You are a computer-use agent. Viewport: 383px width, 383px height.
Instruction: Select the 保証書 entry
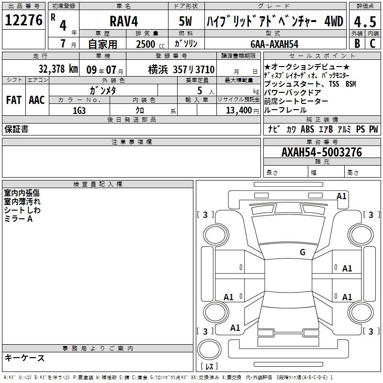(16, 129)
